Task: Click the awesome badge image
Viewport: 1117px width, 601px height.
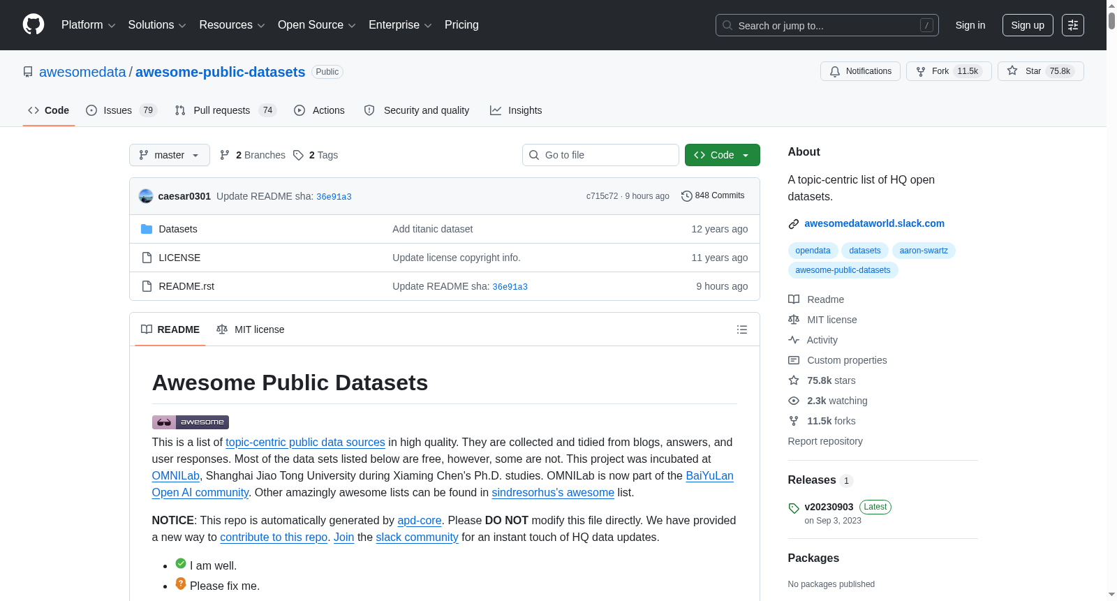Action: pyautogui.click(x=191, y=422)
